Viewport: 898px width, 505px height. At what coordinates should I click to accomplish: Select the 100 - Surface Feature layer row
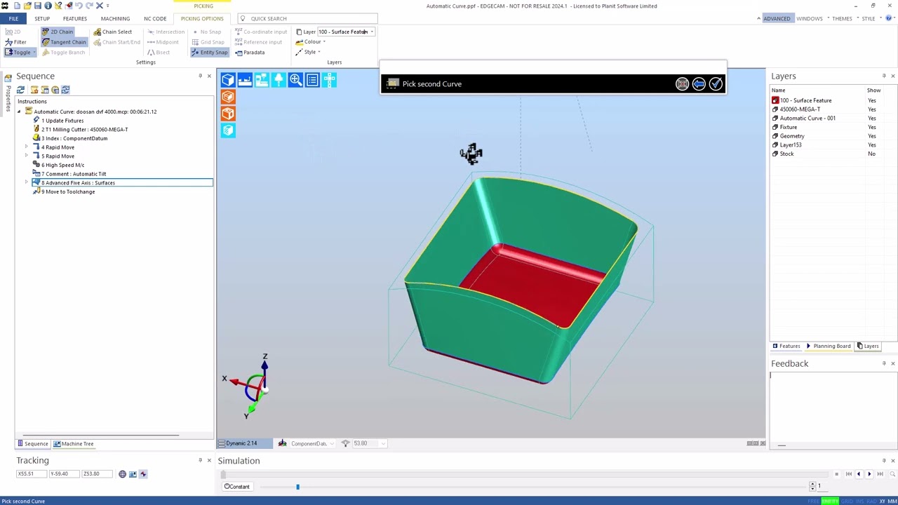click(x=833, y=100)
